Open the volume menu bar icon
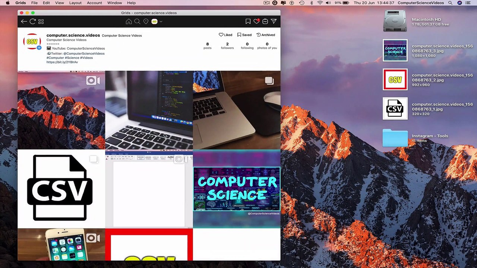This screenshot has width=477, height=268. pos(328,3)
